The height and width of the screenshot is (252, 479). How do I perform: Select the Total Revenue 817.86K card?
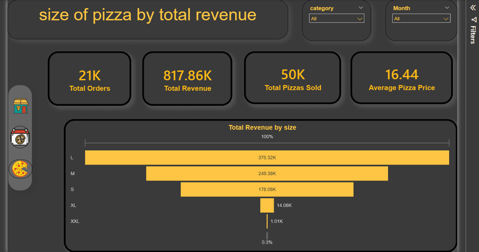point(187,78)
